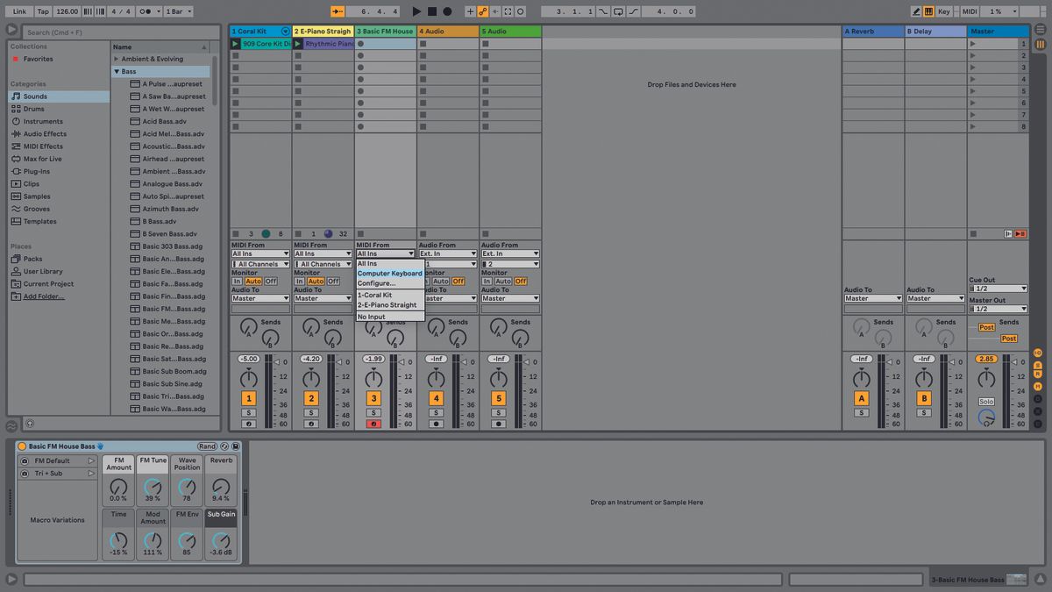Toggle the Basic FM House Bass device activator

tap(22, 446)
